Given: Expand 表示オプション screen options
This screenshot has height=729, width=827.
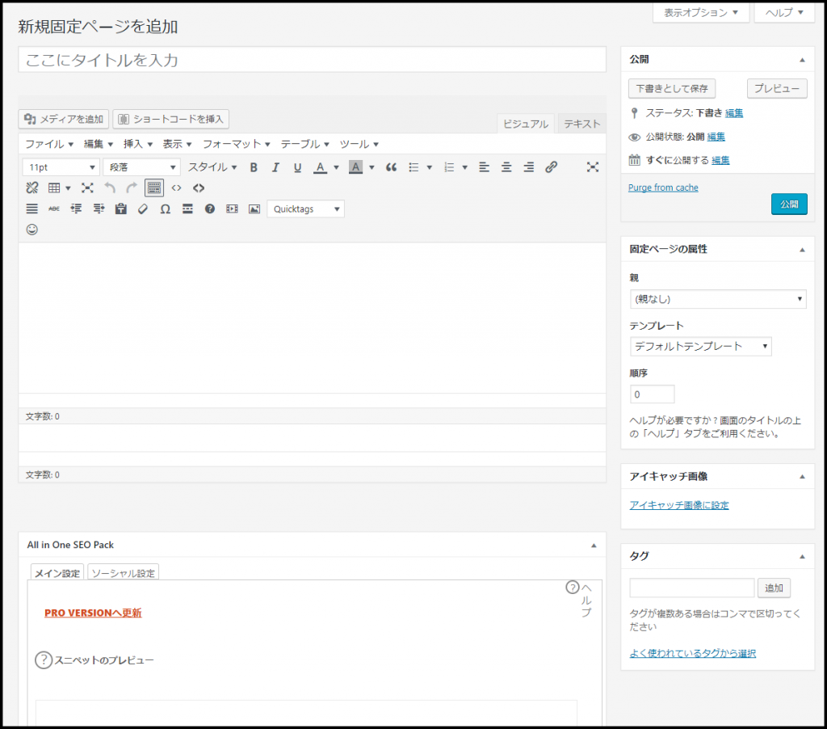Looking at the screenshot, I should point(701,13).
